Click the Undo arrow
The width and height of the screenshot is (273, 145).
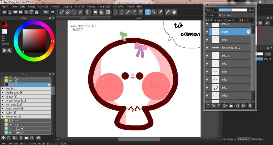pyautogui.click(x=46, y=12)
